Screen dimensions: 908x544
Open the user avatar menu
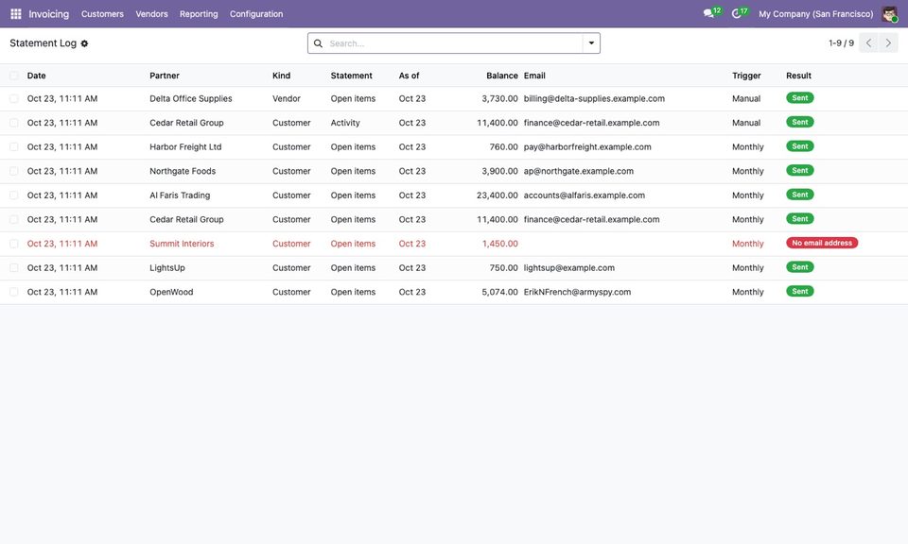[x=889, y=14]
